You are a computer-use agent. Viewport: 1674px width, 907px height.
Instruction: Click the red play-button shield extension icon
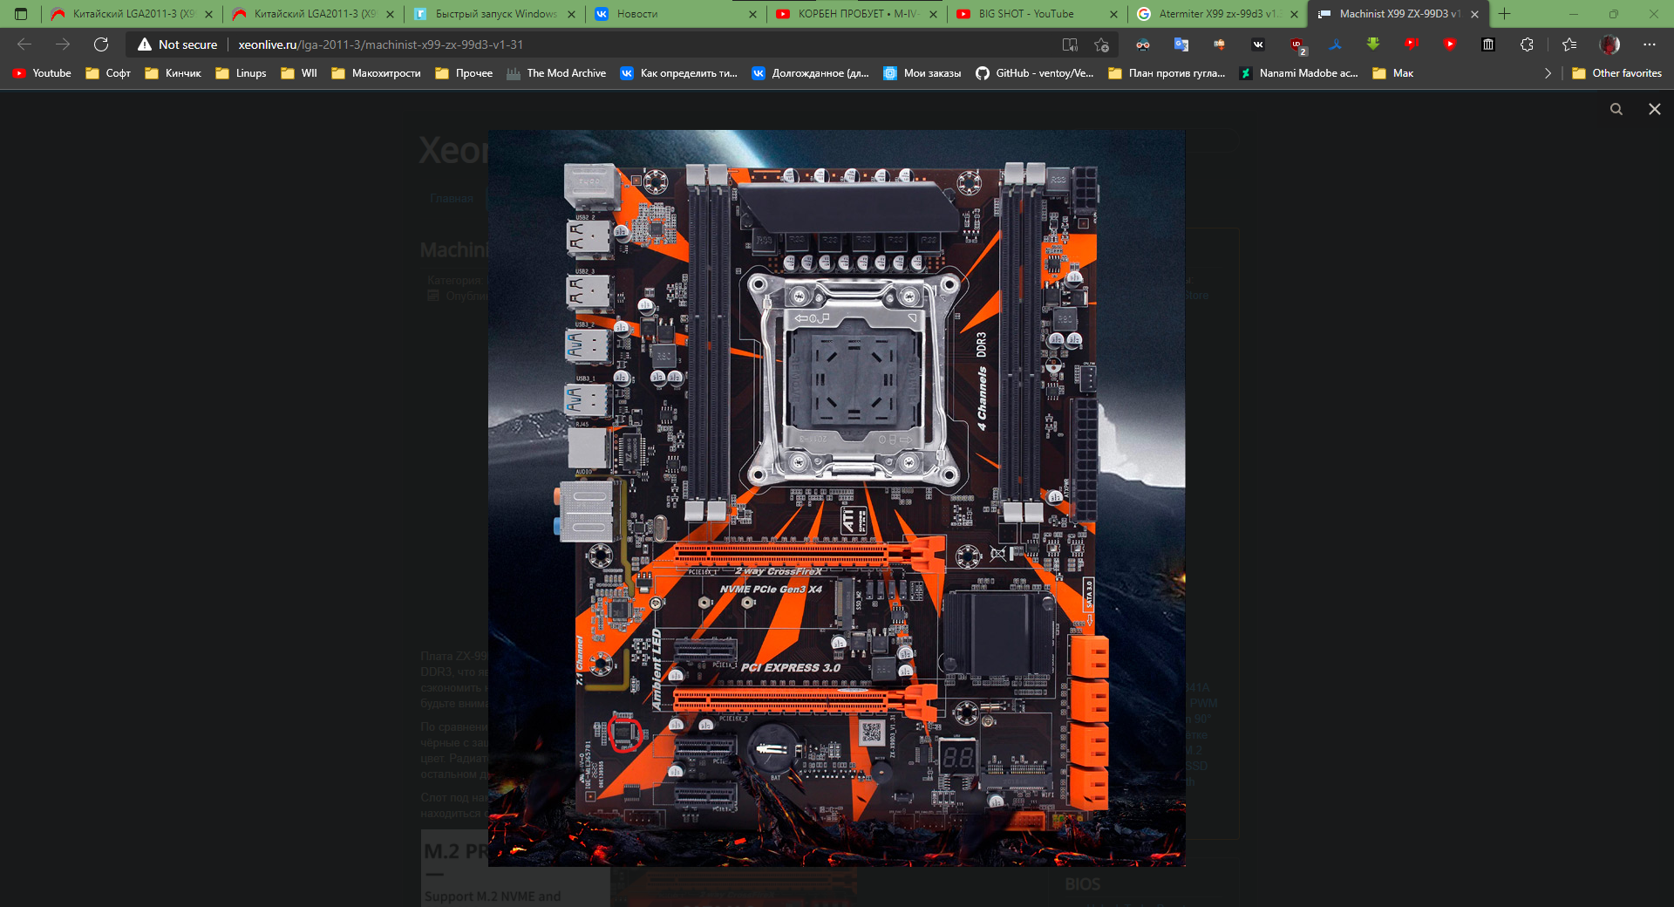[1450, 44]
